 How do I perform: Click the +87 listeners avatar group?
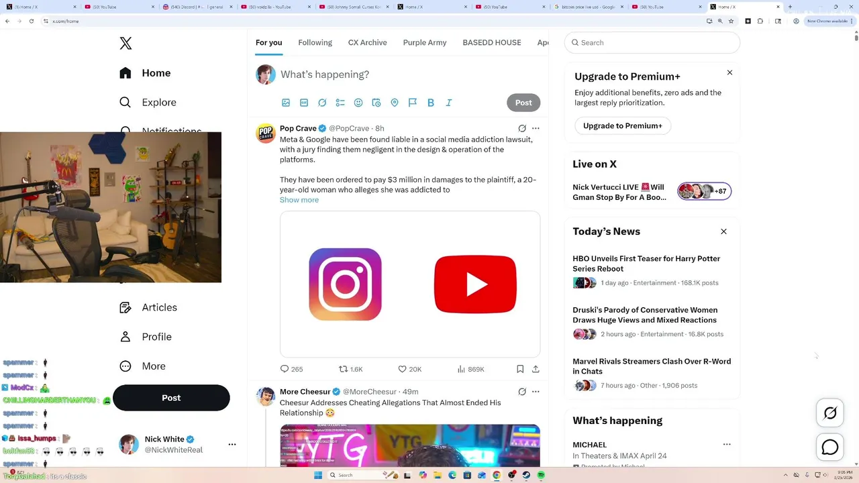coord(704,191)
